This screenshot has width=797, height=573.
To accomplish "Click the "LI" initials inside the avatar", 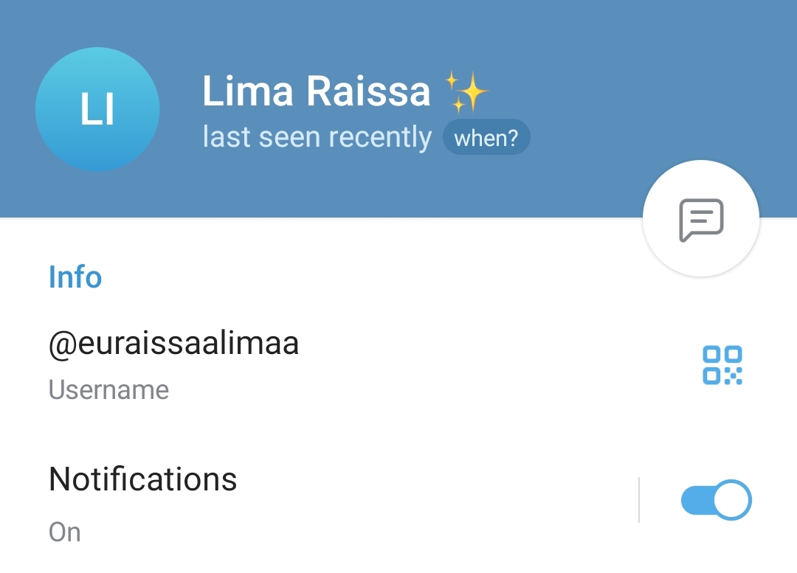I will pos(97,109).
